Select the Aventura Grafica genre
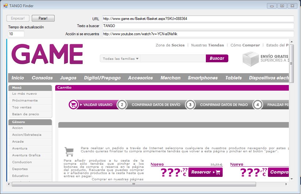 pyautogui.click(x=30, y=155)
